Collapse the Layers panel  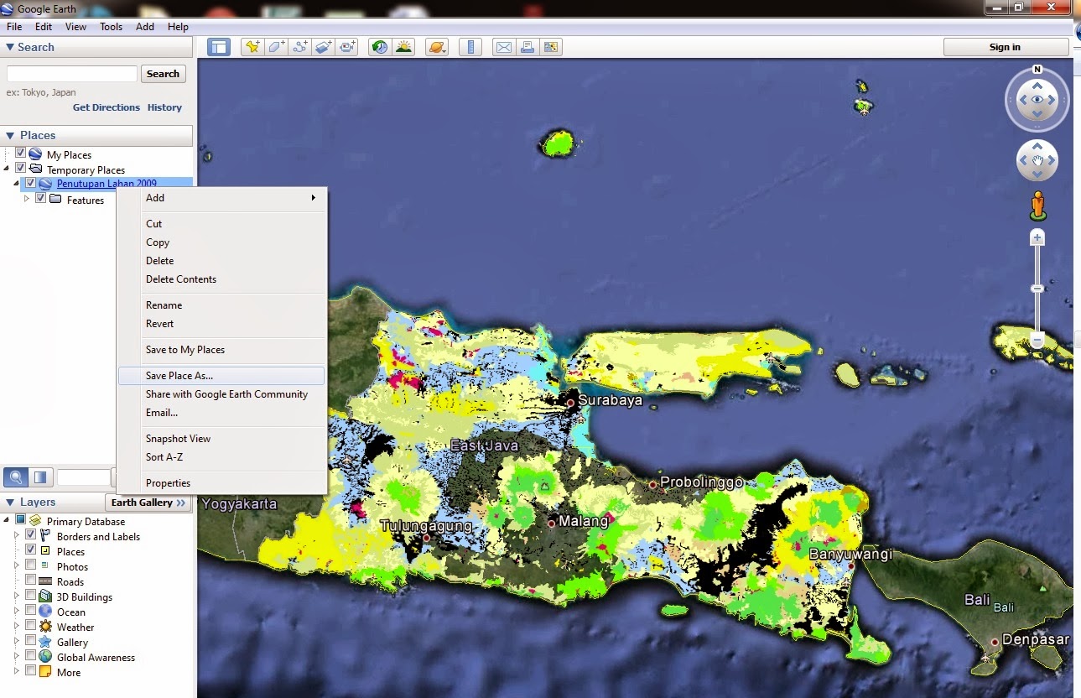10,503
